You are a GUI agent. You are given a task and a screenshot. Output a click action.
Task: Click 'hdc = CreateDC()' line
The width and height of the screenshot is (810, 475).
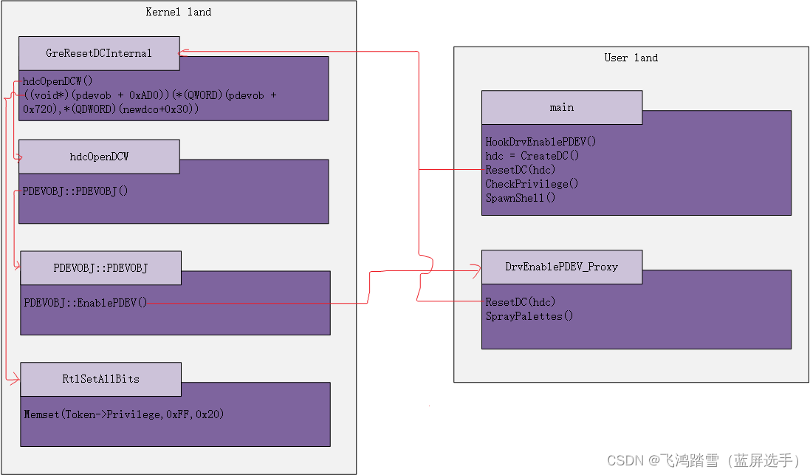click(x=532, y=156)
